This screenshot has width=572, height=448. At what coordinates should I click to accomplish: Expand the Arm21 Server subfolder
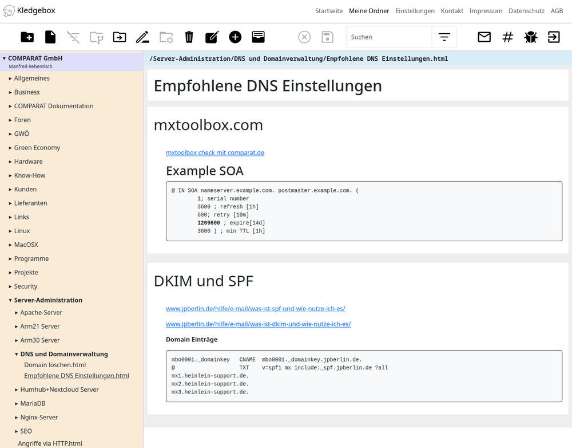click(17, 327)
